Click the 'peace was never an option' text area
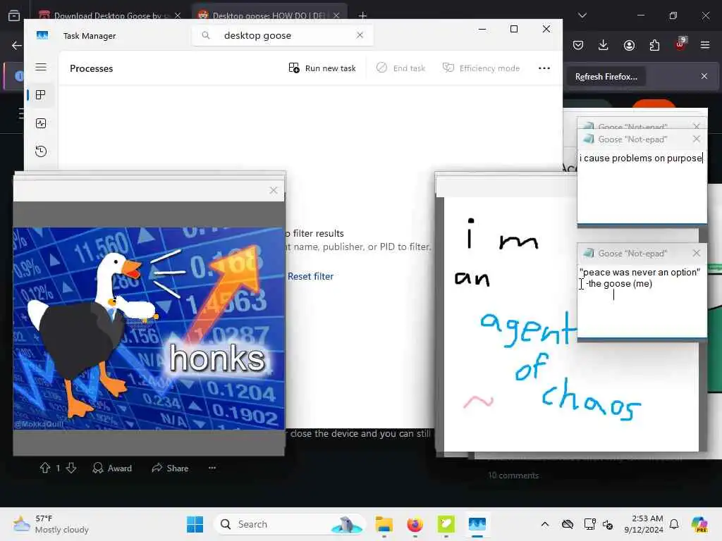This screenshot has width=722, height=541. pos(642,300)
